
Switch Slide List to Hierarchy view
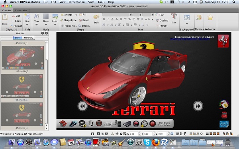28,38
